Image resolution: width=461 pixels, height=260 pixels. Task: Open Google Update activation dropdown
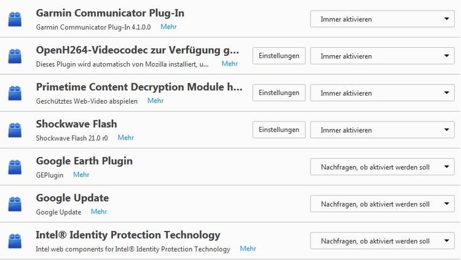point(382,204)
